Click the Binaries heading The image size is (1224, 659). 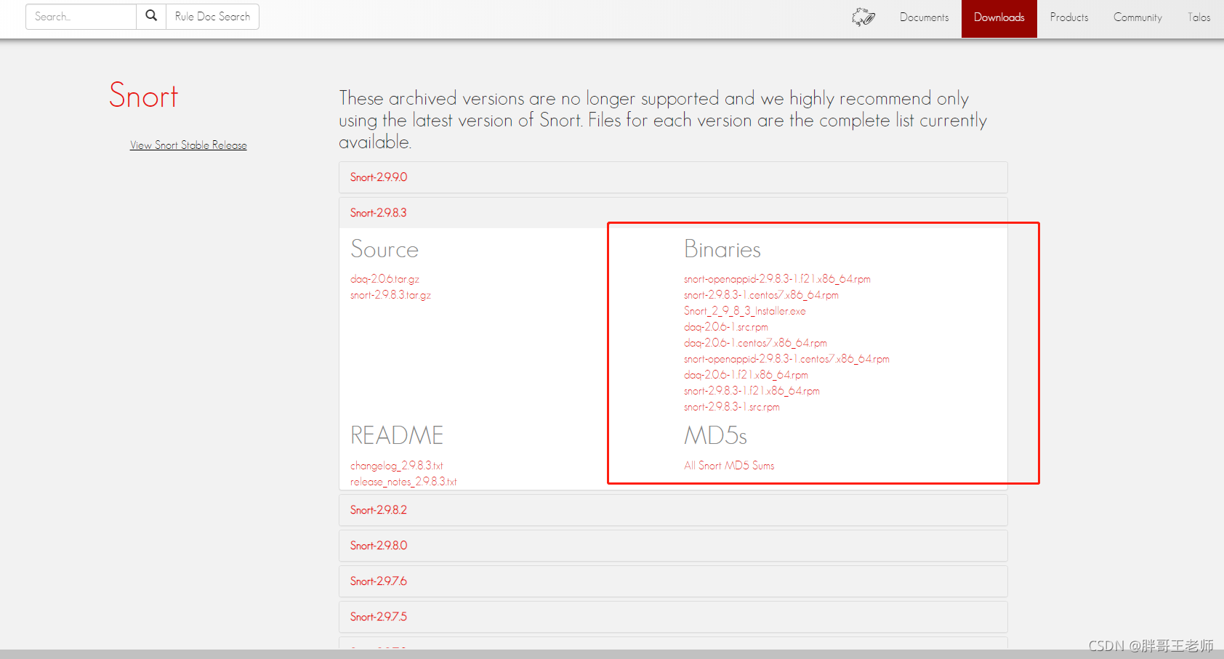click(722, 249)
